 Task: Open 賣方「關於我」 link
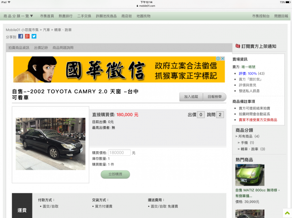250,79
